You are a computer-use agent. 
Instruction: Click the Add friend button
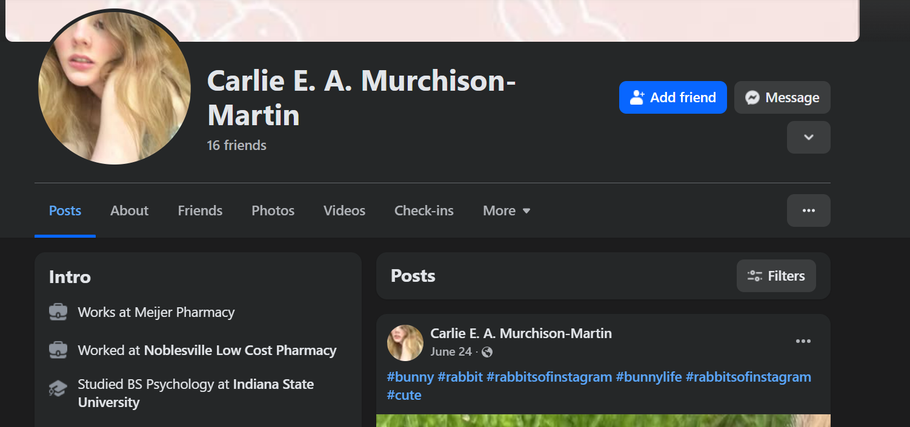(x=673, y=97)
